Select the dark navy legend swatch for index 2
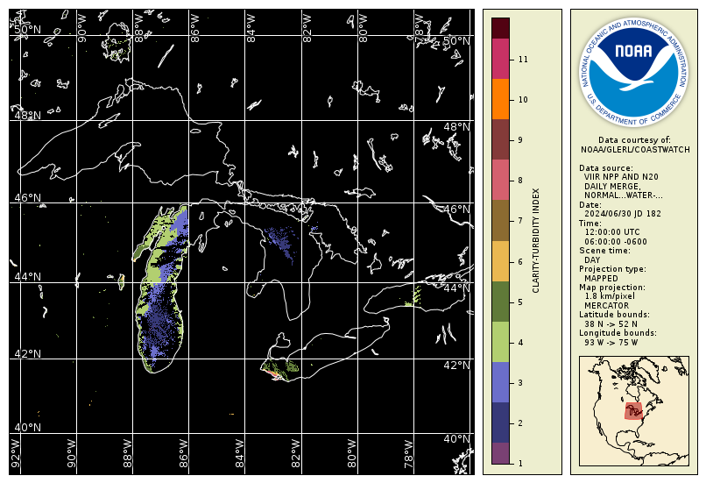This screenshot has width=706, height=483. click(500, 423)
